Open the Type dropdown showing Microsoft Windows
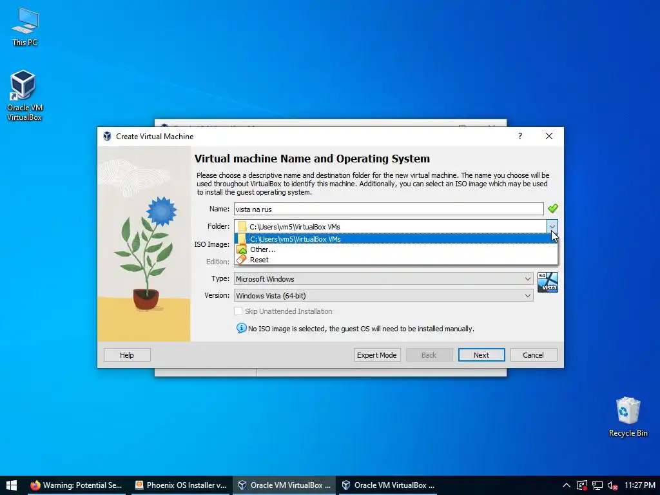The image size is (660, 495). [383, 278]
